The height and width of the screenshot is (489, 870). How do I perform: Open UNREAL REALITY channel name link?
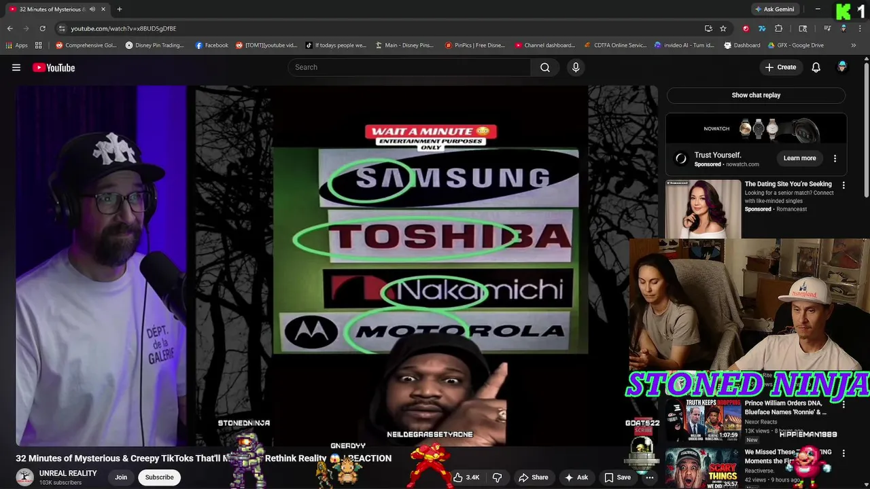pos(68,473)
